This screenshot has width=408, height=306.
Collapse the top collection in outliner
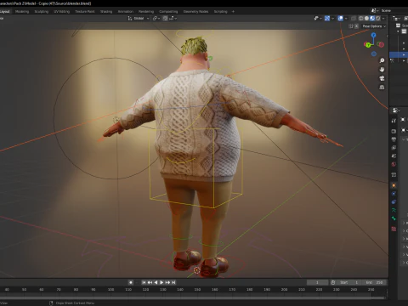(398, 31)
